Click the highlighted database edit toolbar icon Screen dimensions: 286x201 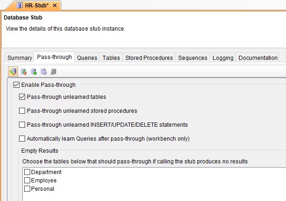tap(13, 71)
